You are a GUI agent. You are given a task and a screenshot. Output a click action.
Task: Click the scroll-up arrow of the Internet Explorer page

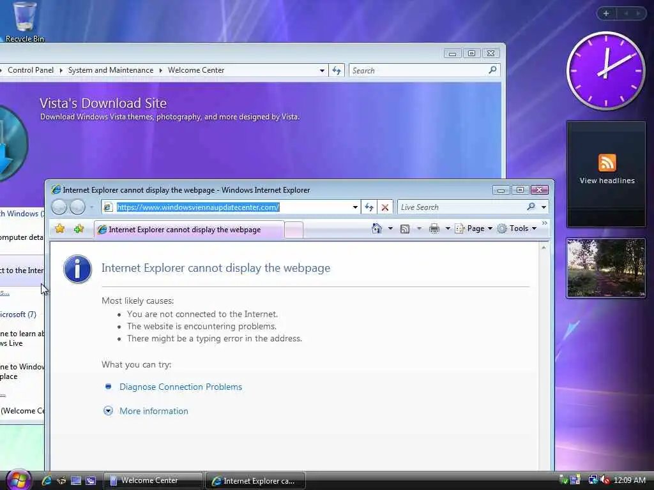click(x=544, y=248)
